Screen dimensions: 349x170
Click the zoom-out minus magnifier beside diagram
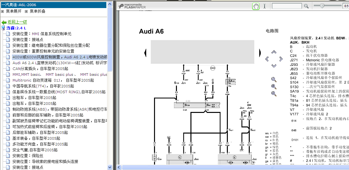pyautogui.click(x=274, y=94)
